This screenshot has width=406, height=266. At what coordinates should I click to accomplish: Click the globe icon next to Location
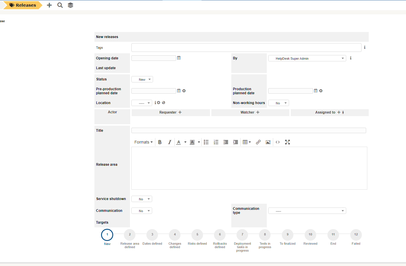tap(163, 103)
